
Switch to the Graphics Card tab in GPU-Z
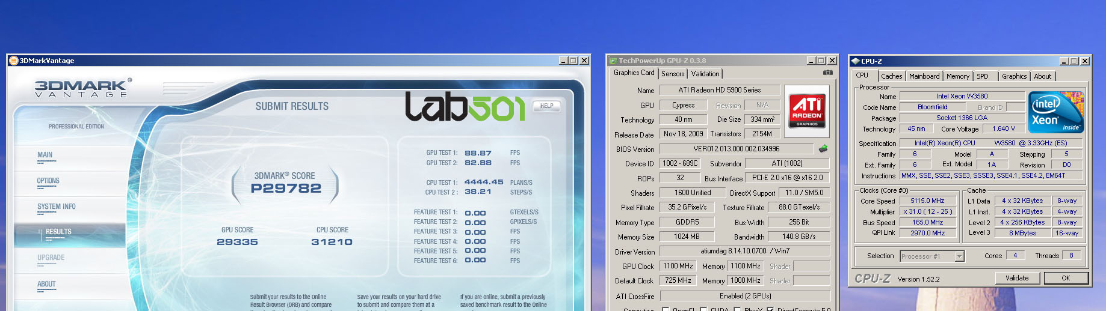634,73
